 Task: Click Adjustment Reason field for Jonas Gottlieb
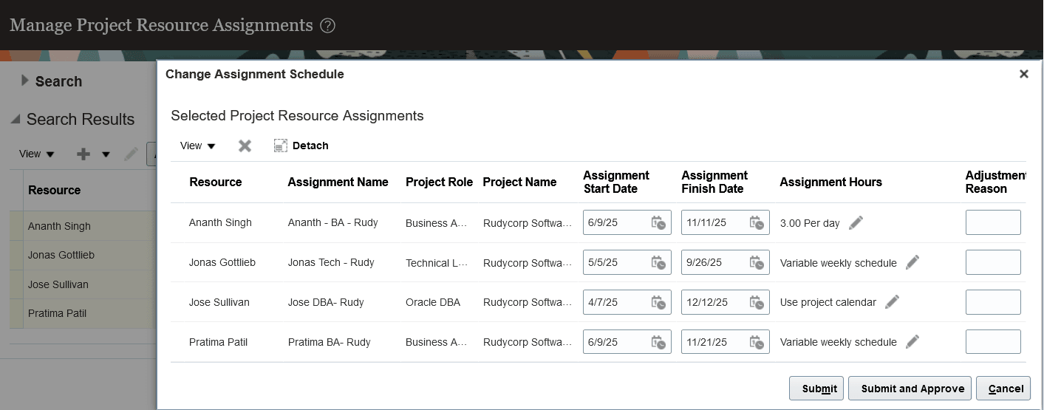pyautogui.click(x=993, y=262)
